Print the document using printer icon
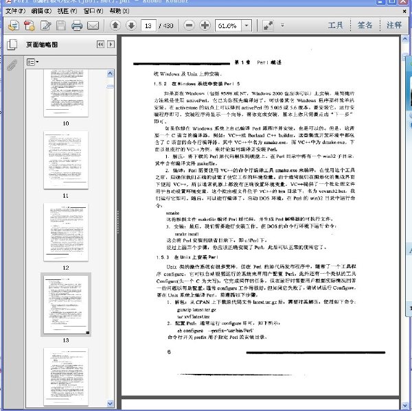The image size is (412, 411). click(77, 26)
